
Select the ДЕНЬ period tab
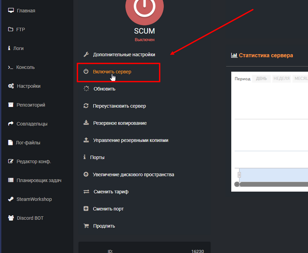tap(261, 79)
